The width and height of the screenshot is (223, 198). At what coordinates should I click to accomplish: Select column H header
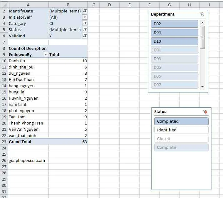coord(190,5)
